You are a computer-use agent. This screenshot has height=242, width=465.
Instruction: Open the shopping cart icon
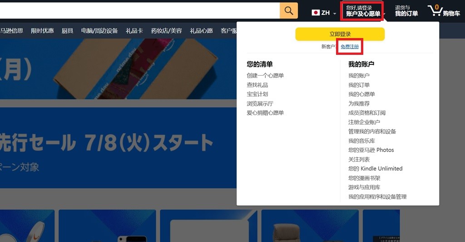coord(444,11)
